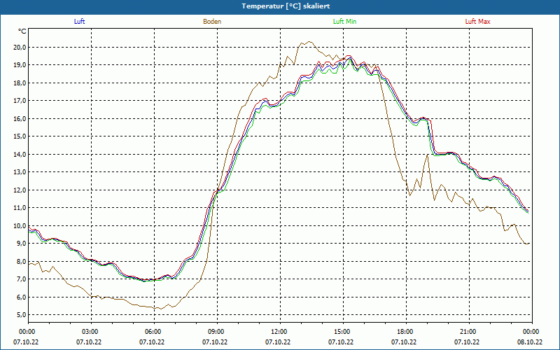Click the red Luft Max legend label
The height and width of the screenshot is (350, 560).
(477, 22)
